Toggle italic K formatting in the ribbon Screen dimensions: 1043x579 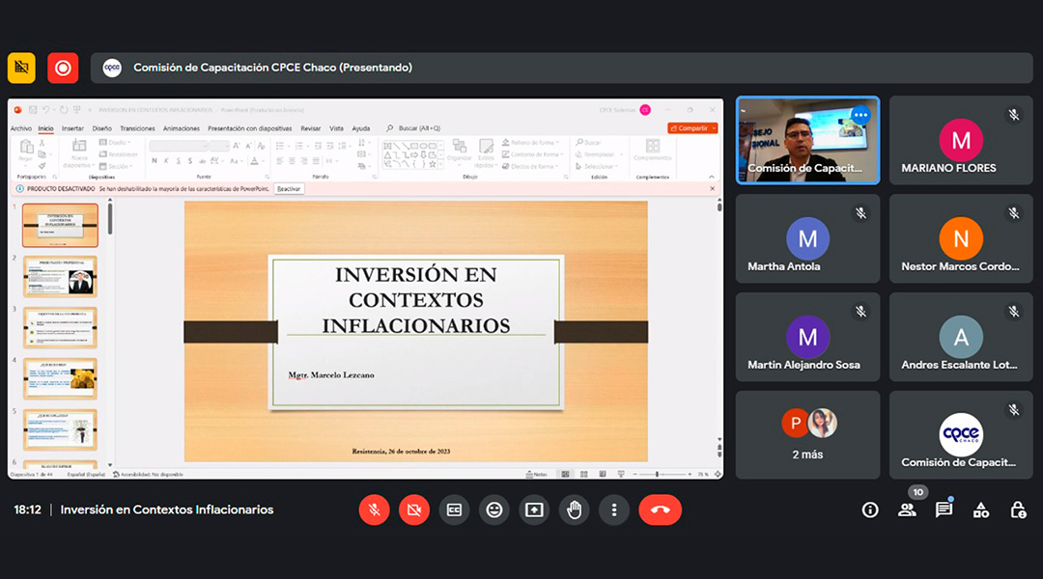(x=166, y=161)
